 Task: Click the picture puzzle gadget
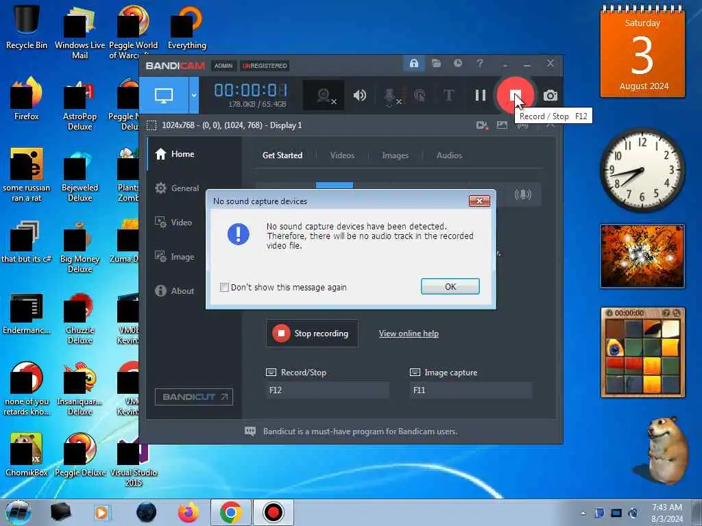642,352
